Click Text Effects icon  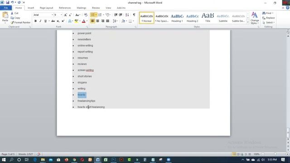[x=70, y=21]
